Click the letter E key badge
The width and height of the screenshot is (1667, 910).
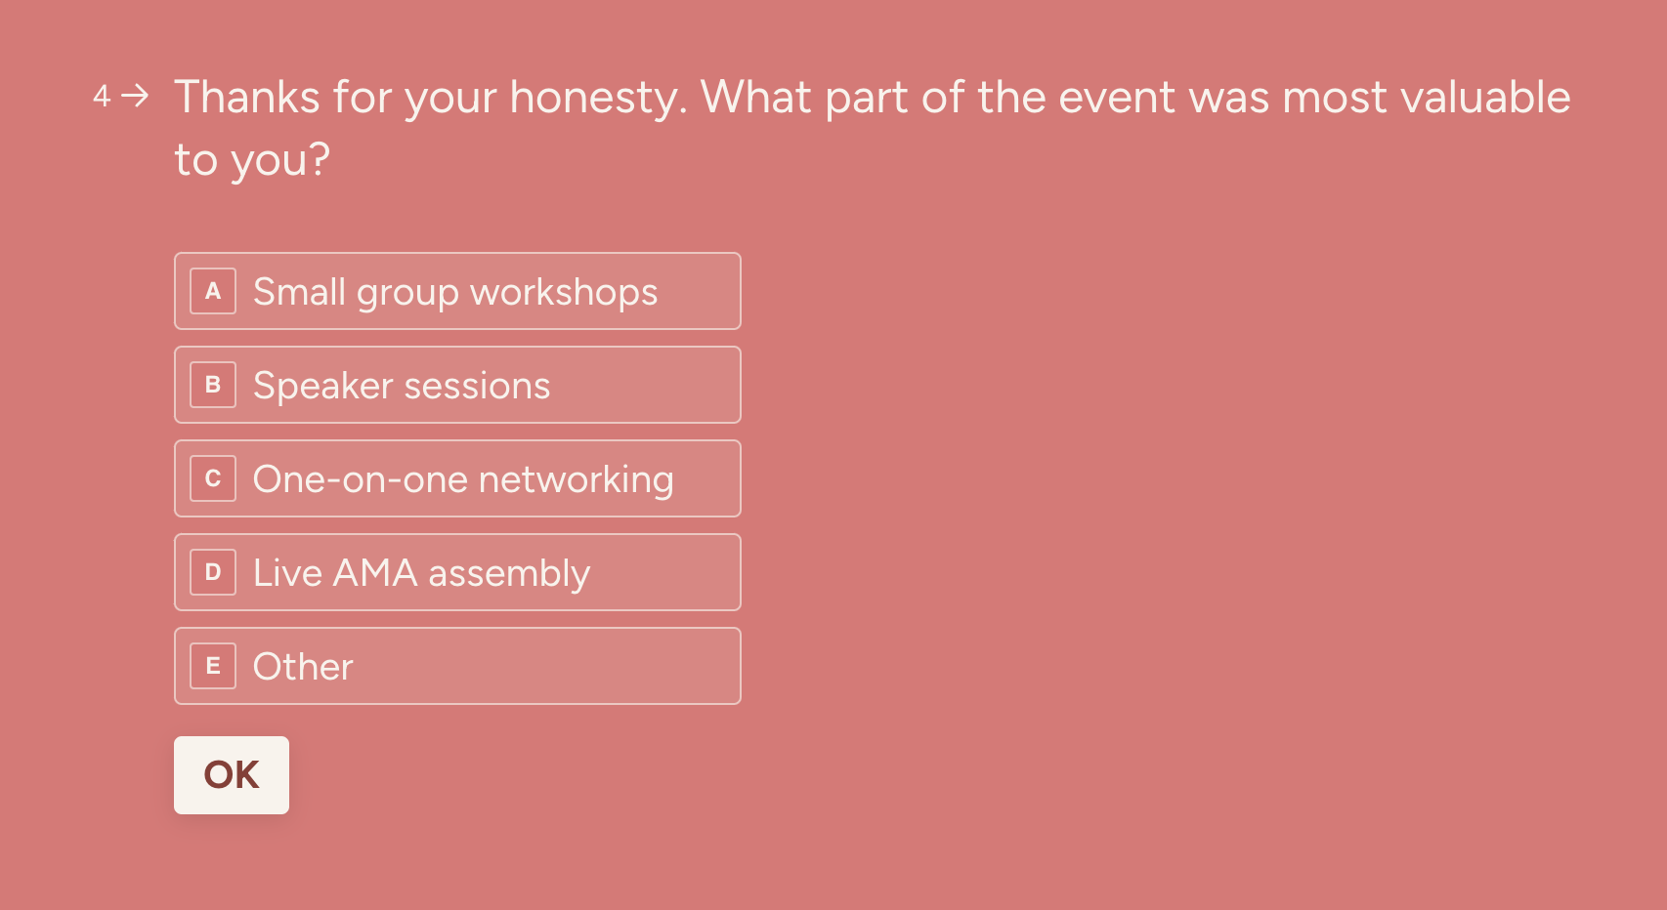213,666
